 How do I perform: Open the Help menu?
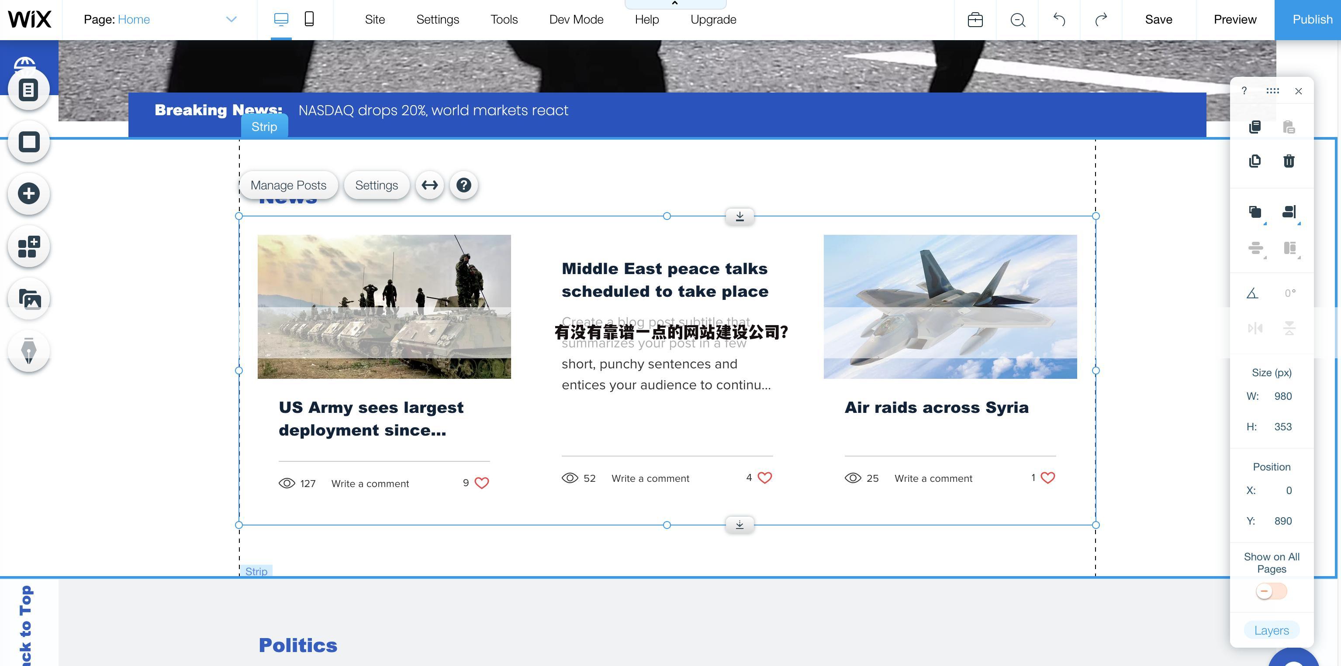[646, 20]
